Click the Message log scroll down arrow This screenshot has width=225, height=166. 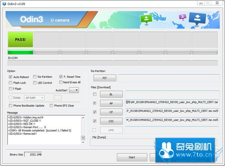pos(83,142)
